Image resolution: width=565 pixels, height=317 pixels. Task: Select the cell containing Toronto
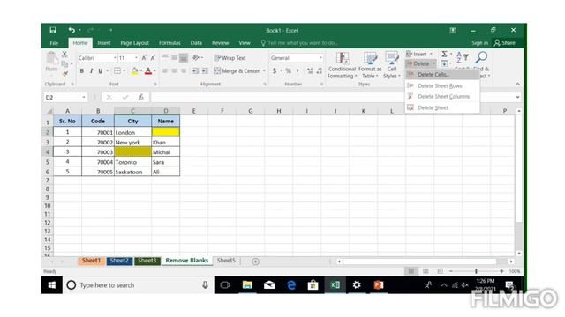point(132,162)
